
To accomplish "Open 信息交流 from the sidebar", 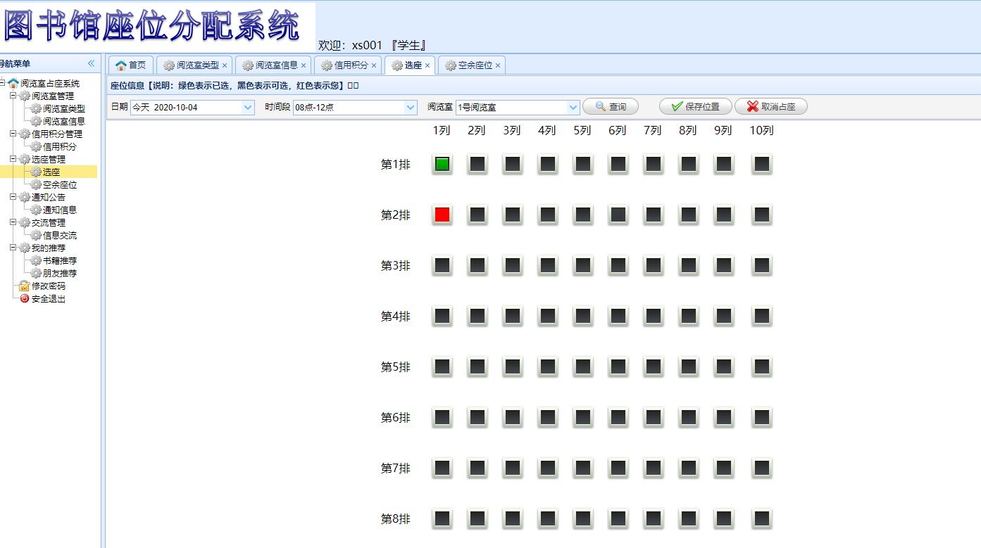I will pyautogui.click(x=58, y=235).
